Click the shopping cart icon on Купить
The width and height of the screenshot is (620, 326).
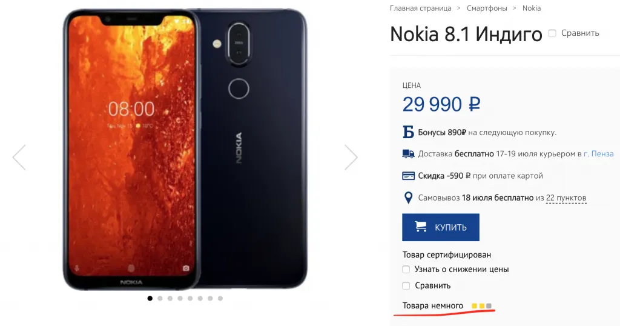coord(420,227)
